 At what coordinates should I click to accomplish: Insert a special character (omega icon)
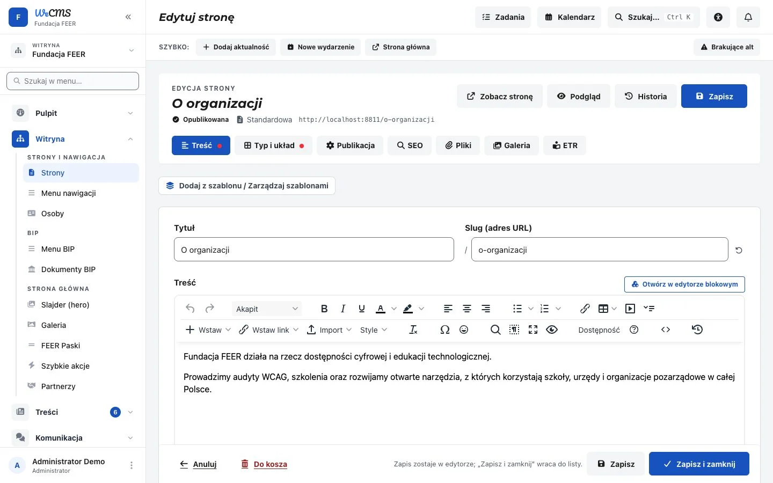[x=445, y=330]
